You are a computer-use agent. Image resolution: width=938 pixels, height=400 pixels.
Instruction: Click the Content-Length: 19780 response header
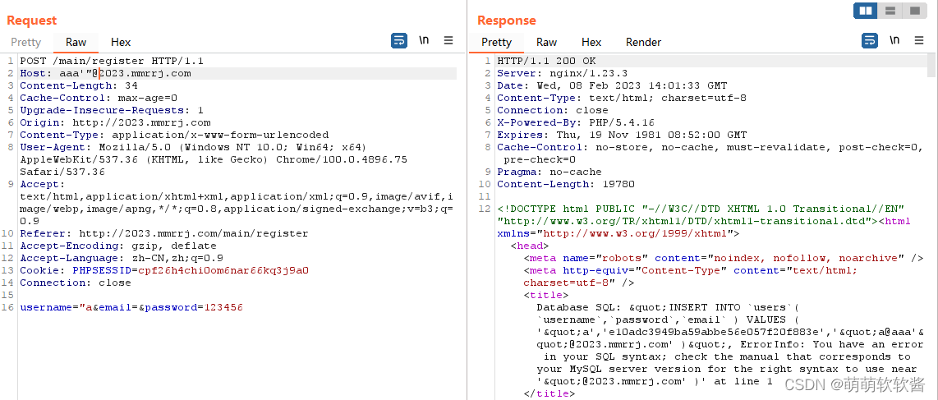[566, 184]
